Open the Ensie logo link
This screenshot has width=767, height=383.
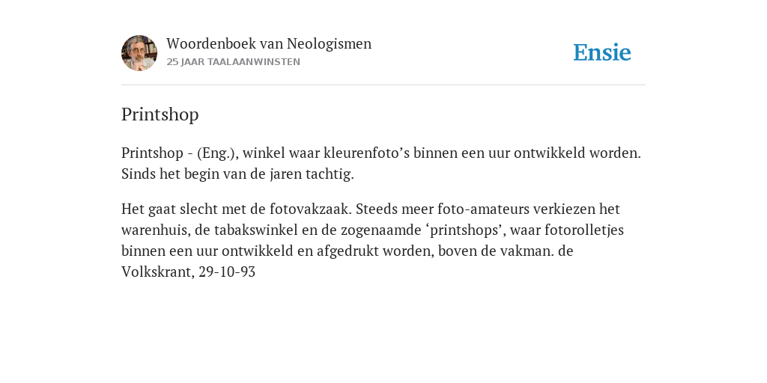coord(602,52)
